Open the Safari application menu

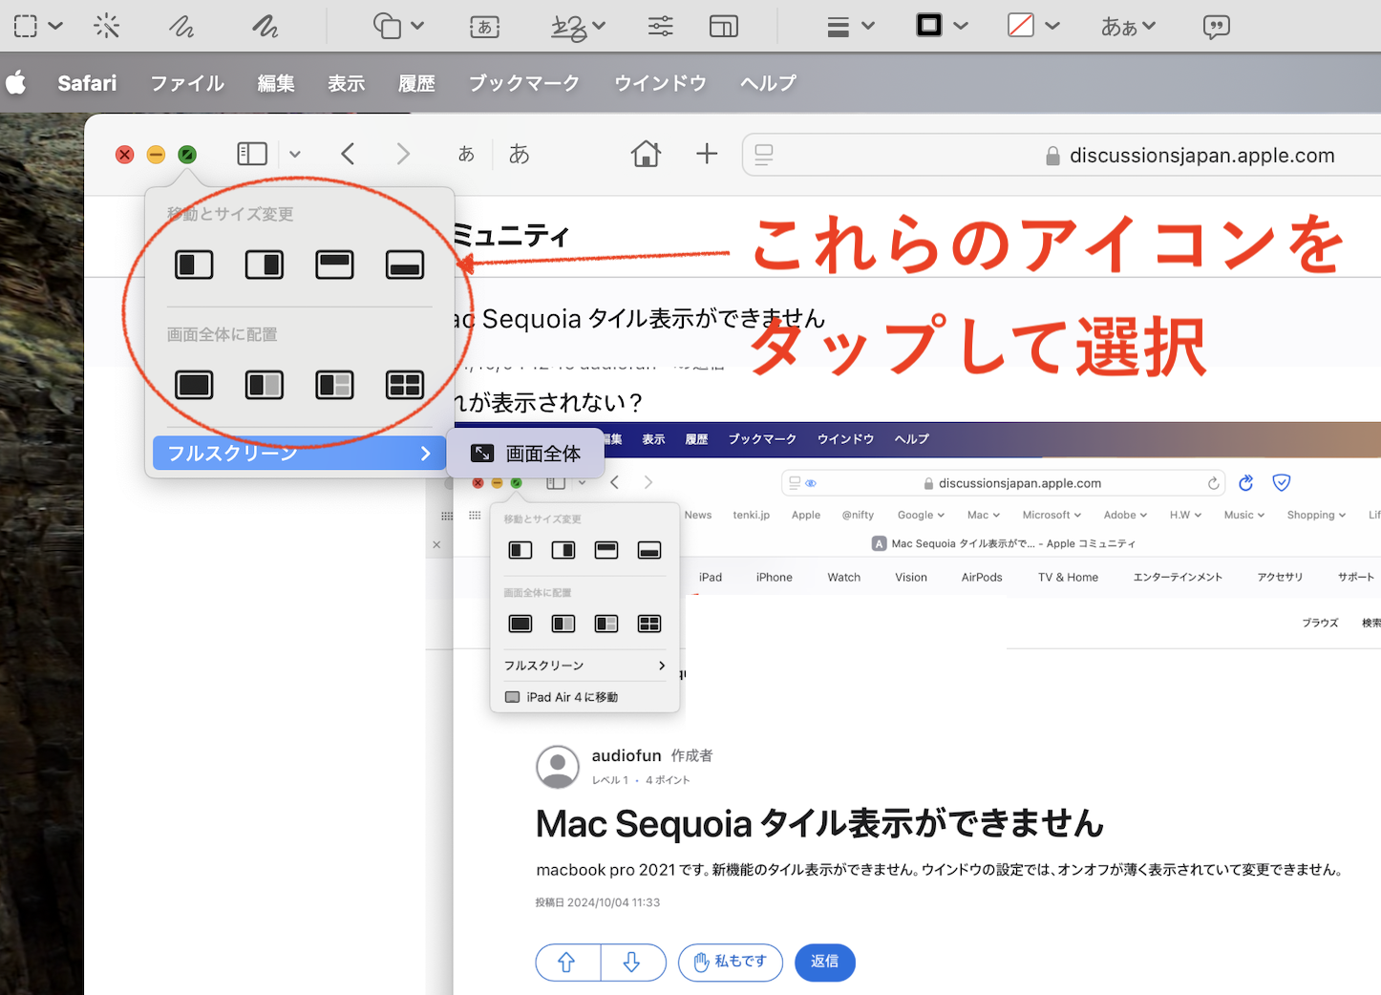click(x=87, y=83)
